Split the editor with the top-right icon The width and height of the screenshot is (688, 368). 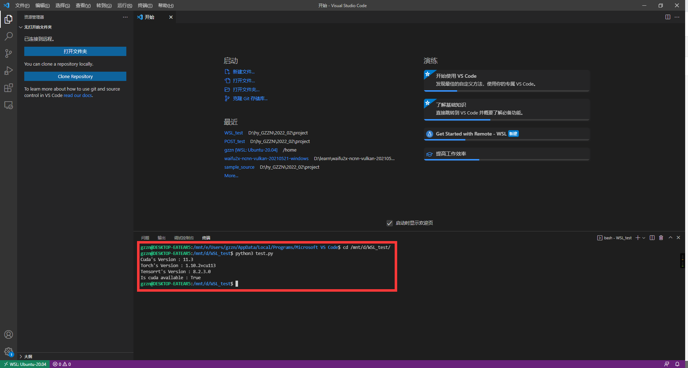[x=668, y=17]
